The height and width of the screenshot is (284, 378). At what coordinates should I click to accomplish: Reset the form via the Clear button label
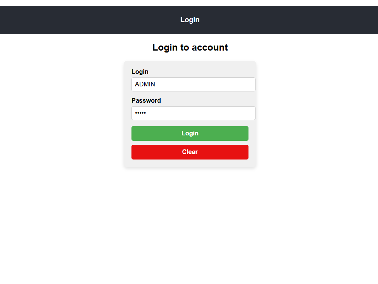[x=190, y=152]
